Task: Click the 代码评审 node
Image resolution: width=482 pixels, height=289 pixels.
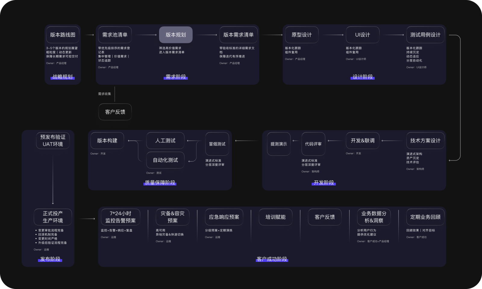Action: [x=313, y=144]
